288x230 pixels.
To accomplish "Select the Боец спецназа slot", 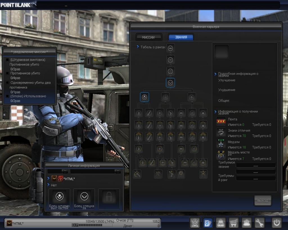I will point(84,199).
